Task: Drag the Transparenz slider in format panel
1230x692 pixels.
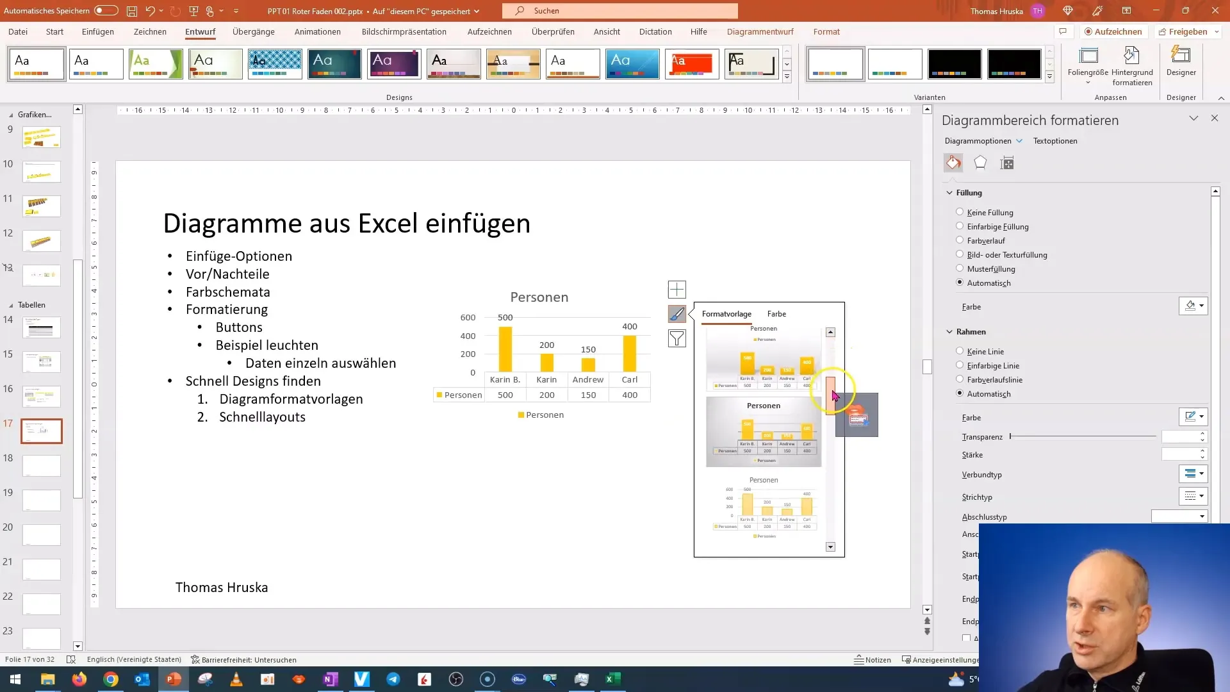Action: (x=1011, y=437)
